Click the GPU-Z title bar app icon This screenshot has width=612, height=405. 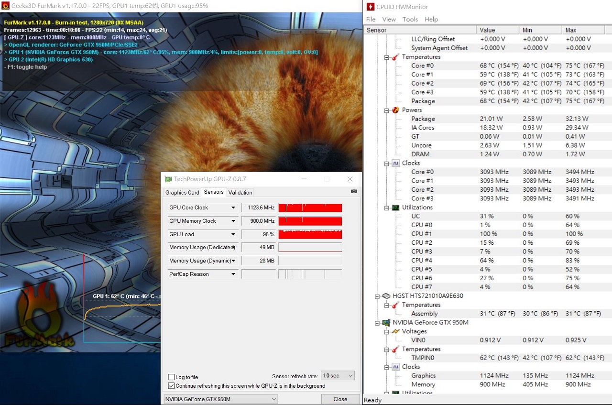(168, 179)
